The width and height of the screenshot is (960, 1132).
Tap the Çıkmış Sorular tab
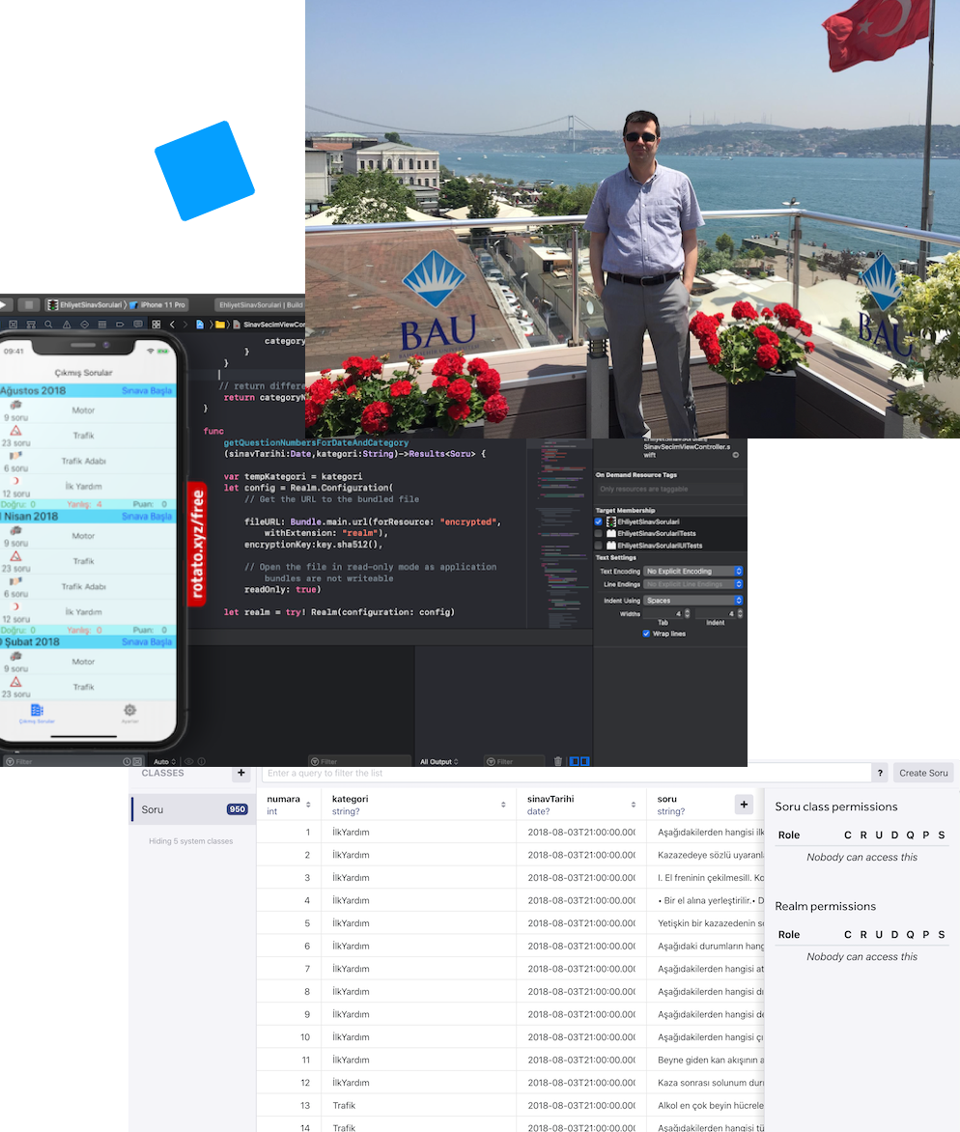(37, 713)
